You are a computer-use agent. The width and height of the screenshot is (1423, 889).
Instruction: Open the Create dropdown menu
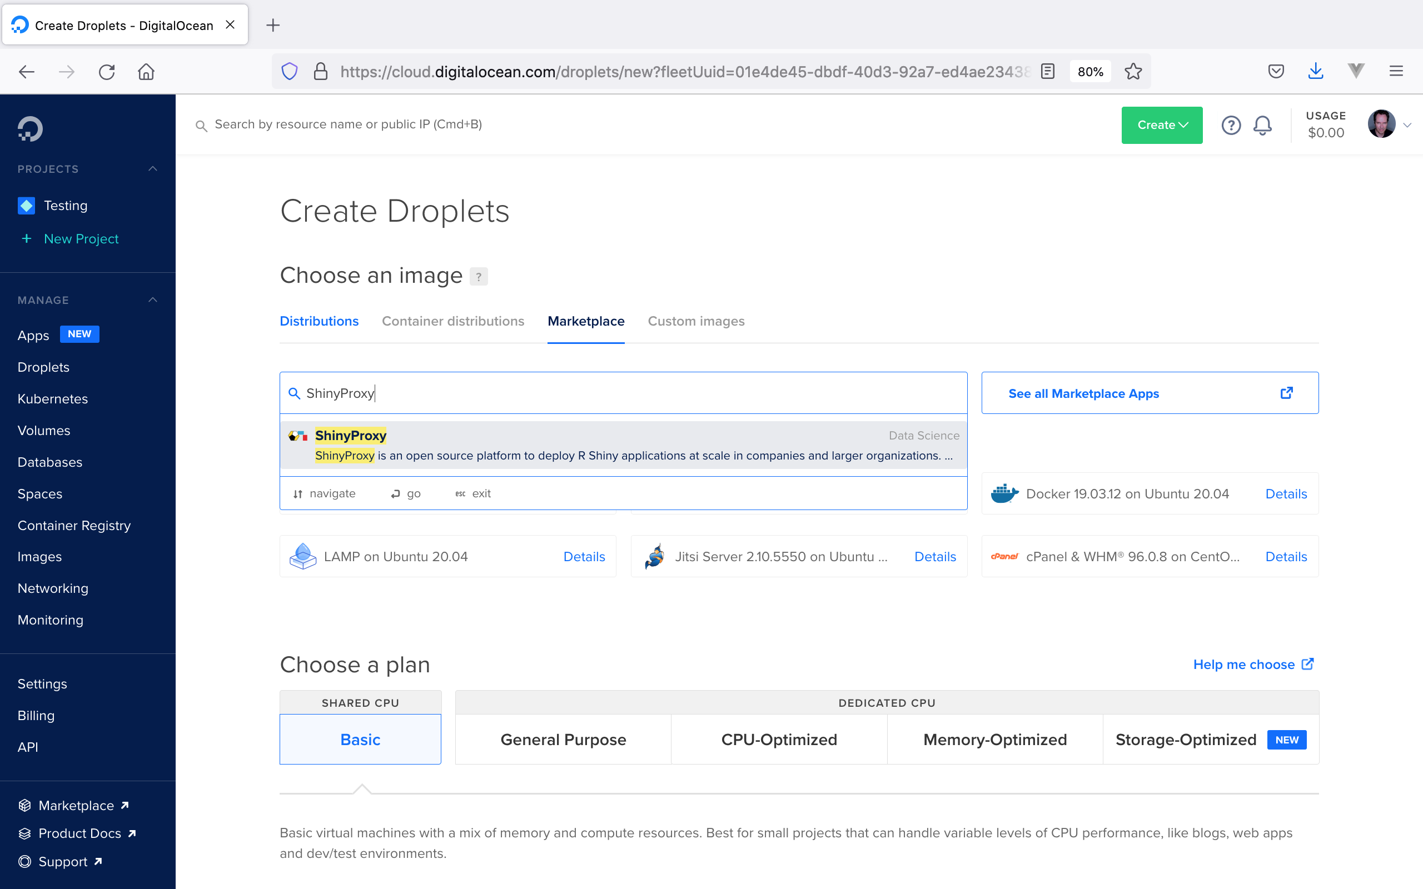(x=1161, y=124)
